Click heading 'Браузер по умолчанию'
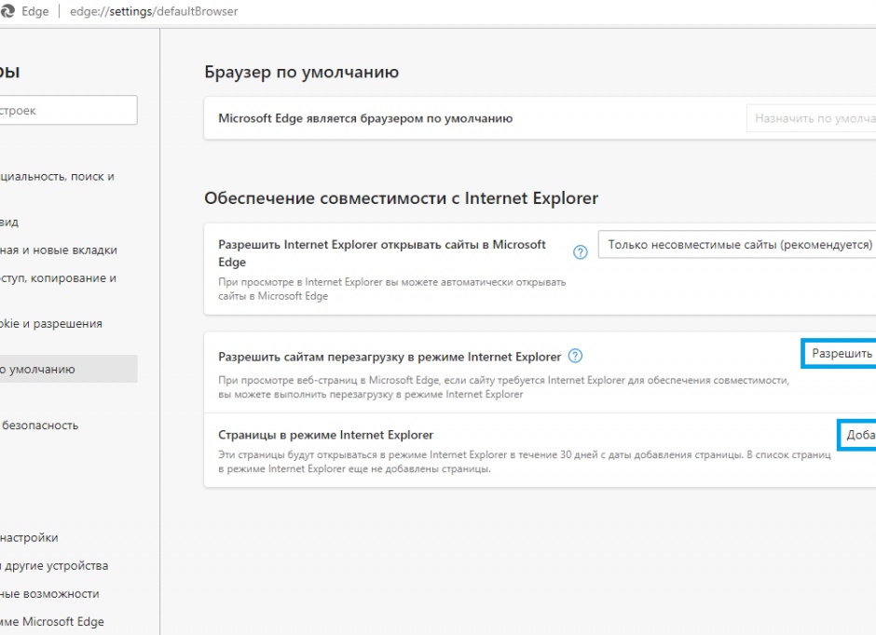Screen dimensions: 876x635 pos(302,72)
